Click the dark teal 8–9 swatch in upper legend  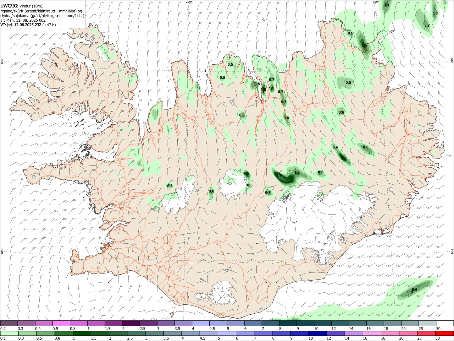pyautogui.click(x=288, y=323)
